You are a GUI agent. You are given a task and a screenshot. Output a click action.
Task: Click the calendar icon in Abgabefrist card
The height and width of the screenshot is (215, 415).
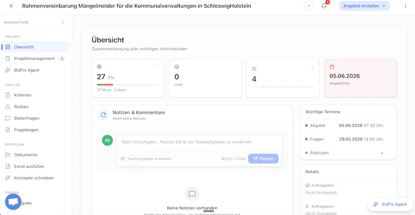[x=332, y=67]
